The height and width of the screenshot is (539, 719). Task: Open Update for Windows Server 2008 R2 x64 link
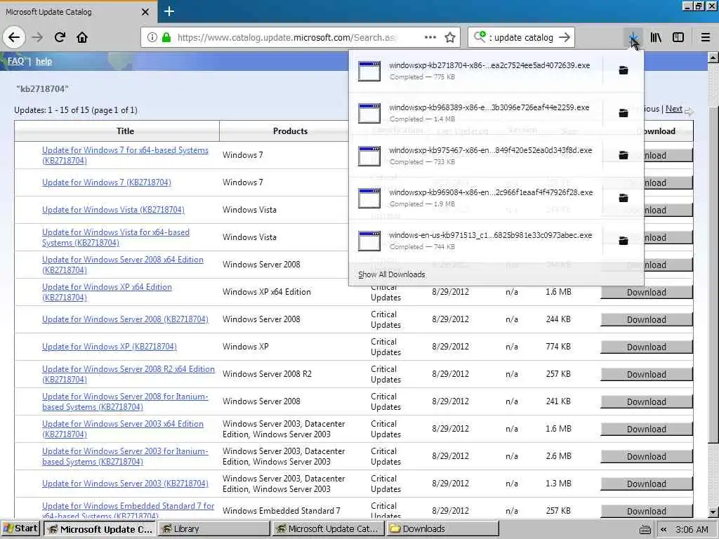click(x=128, y=374)
